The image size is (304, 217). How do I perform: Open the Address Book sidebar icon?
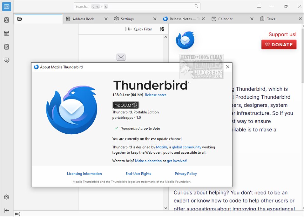point(6,20)
